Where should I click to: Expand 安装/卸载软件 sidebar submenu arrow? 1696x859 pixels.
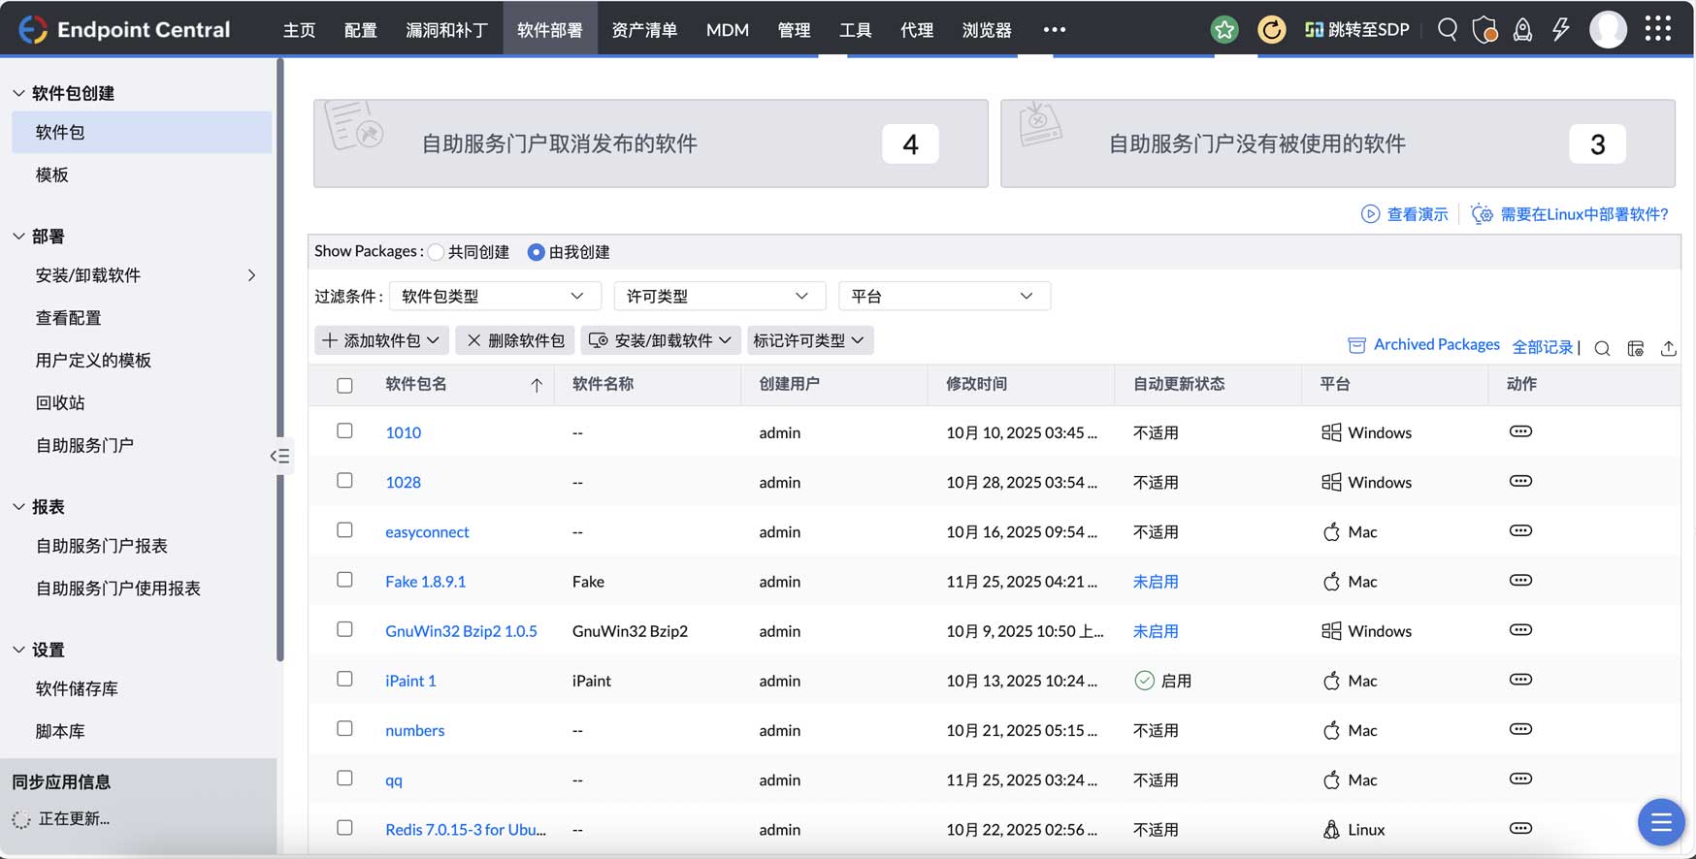(x=251, y=275)
